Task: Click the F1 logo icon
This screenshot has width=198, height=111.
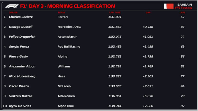Action: [x=12, y=6]
